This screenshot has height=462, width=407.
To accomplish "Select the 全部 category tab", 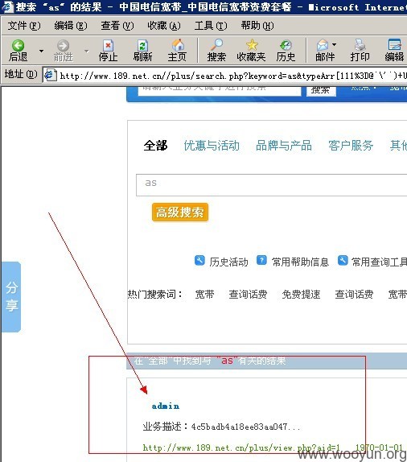I will [155, 146].
